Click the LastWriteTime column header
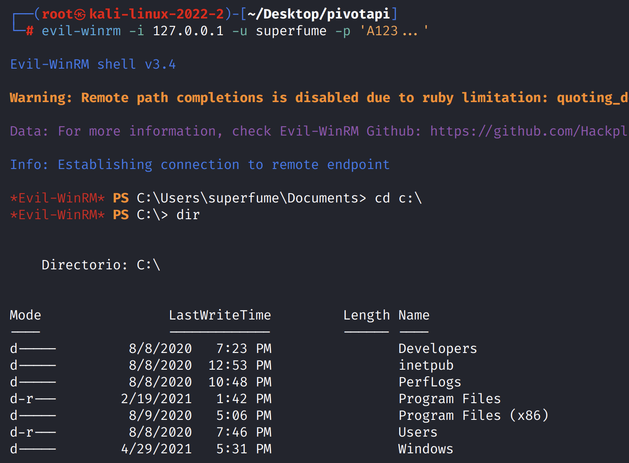The height and width of the screenshot is (463, 629). (220, 315)
